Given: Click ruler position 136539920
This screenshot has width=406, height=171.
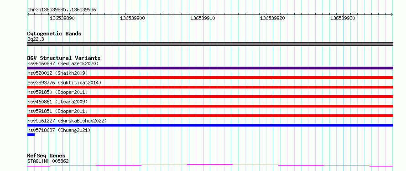Looking at the screenshot, I should click(273, 18).
